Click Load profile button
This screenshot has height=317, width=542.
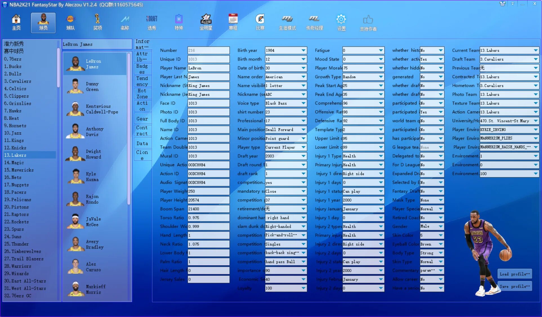[x=515, y=274]
